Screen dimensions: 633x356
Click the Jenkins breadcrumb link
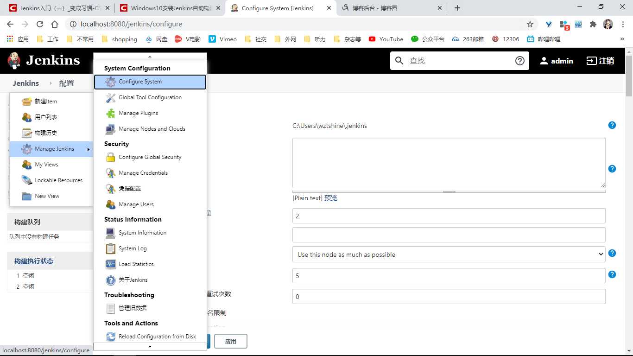tap(26, 83)
